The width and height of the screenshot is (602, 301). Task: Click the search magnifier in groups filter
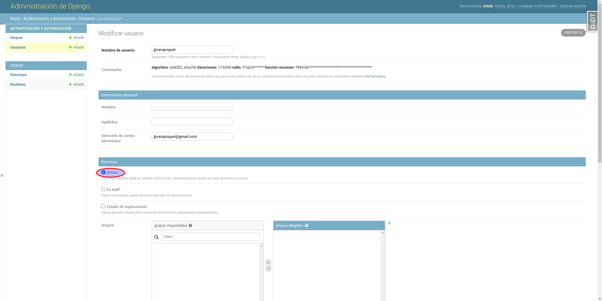pos(157,237)
